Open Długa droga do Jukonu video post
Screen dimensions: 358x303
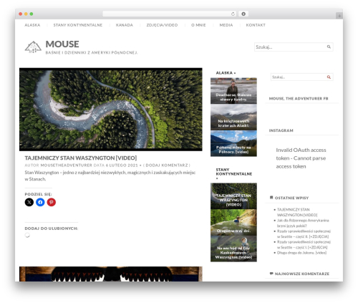(x=301, y=253)
